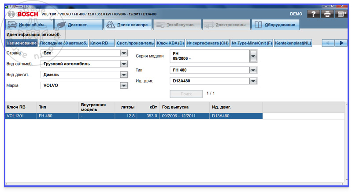This screenshot has width=352, height=192.
Task: Open the protocol list icon at top right
Action: (341, 14)
